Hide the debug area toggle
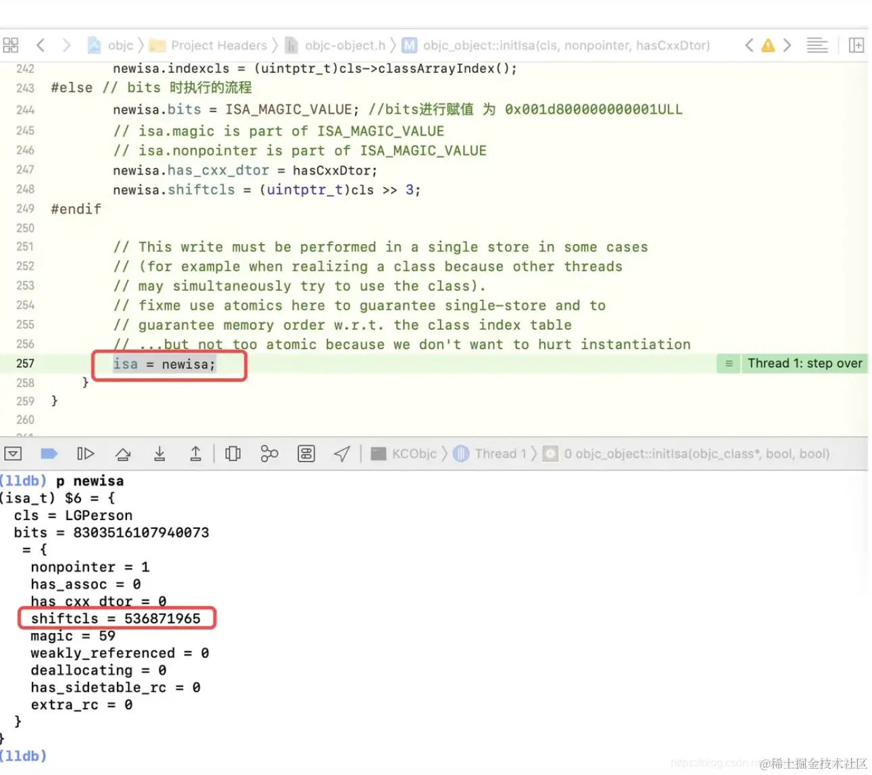 [x=13, y=454]
